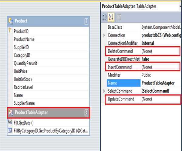
Task: Click the FillByCategoryID query icon
Action: pos(9,131)
